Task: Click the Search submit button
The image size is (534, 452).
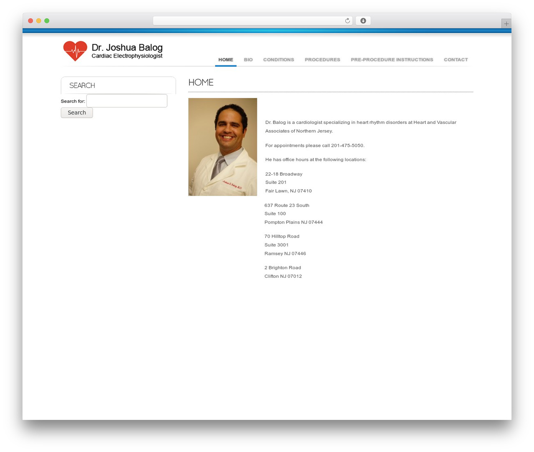Action: (x=77, y=113)
